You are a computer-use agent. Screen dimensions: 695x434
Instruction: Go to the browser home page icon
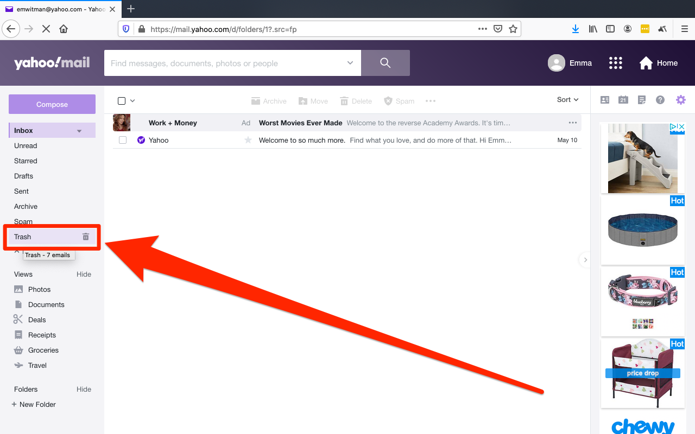point(64,29)
